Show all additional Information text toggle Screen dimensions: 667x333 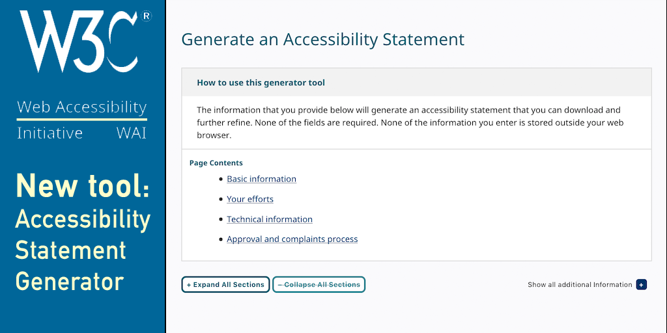point(580,285)
